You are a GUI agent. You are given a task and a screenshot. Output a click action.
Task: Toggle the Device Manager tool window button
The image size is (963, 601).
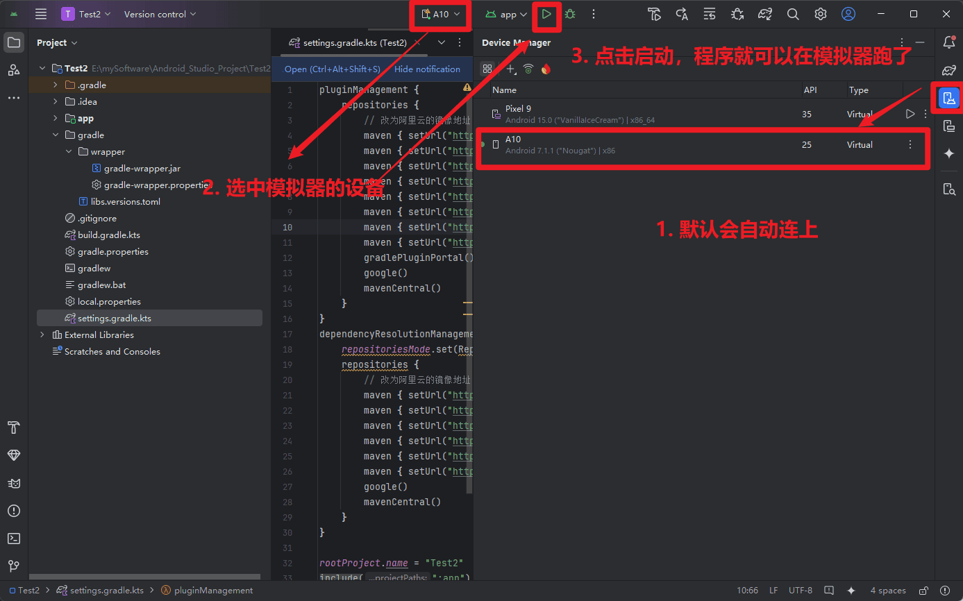pyautogui.click(x=949, y=98)
